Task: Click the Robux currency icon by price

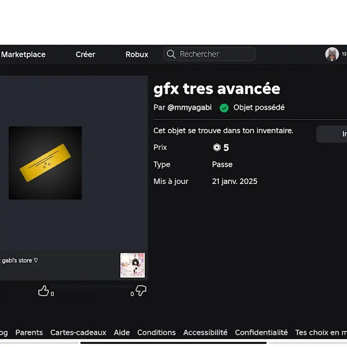Action: click(x=217, y=147)
